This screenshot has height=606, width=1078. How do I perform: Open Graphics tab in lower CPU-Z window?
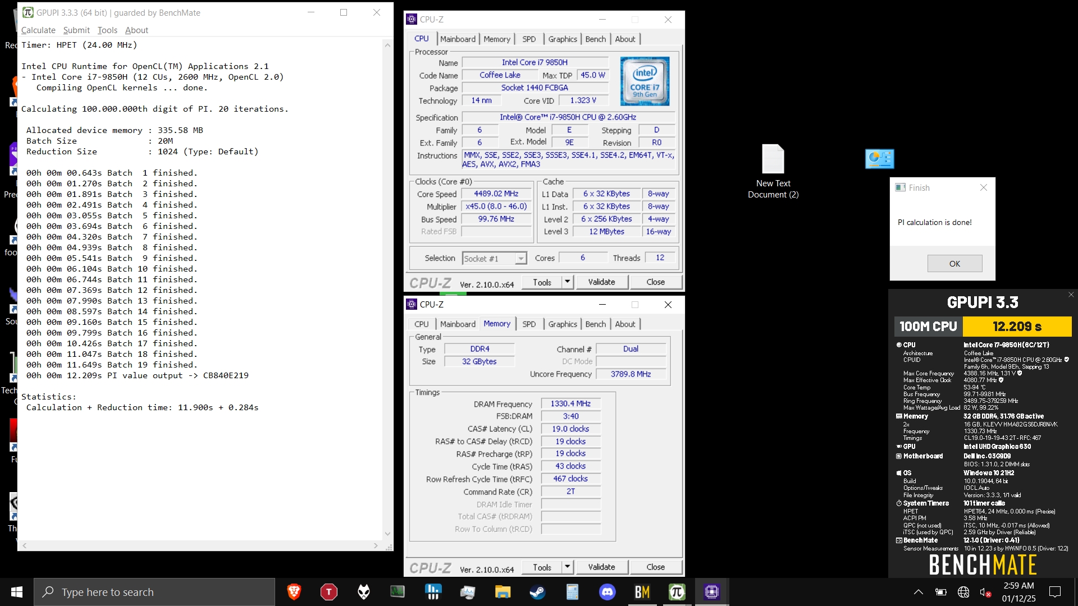point(563,324)
